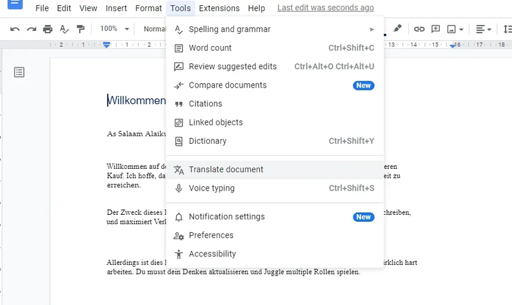
Task: Click the spell check toolbar icon
Action: pos(65,29)
